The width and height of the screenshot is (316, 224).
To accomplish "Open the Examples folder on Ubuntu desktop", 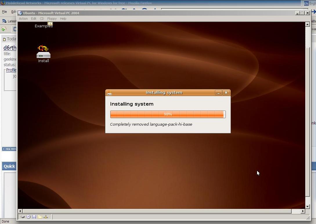I will [44, 26].
